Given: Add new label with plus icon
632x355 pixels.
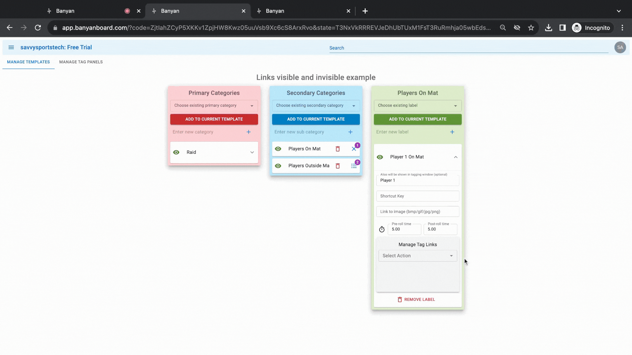Looking at the screenshot, I should [x=452, y=132].
